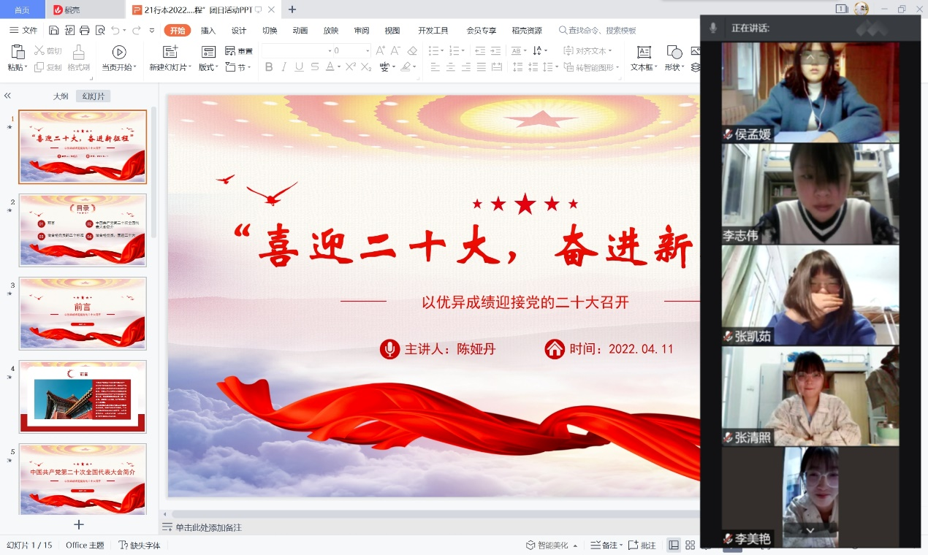Start slideshow from current slide (当页开始)

pos(119,52)
